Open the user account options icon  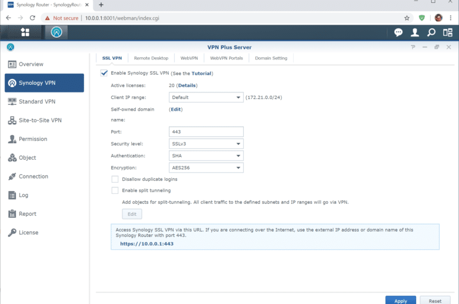coord(414,32)
